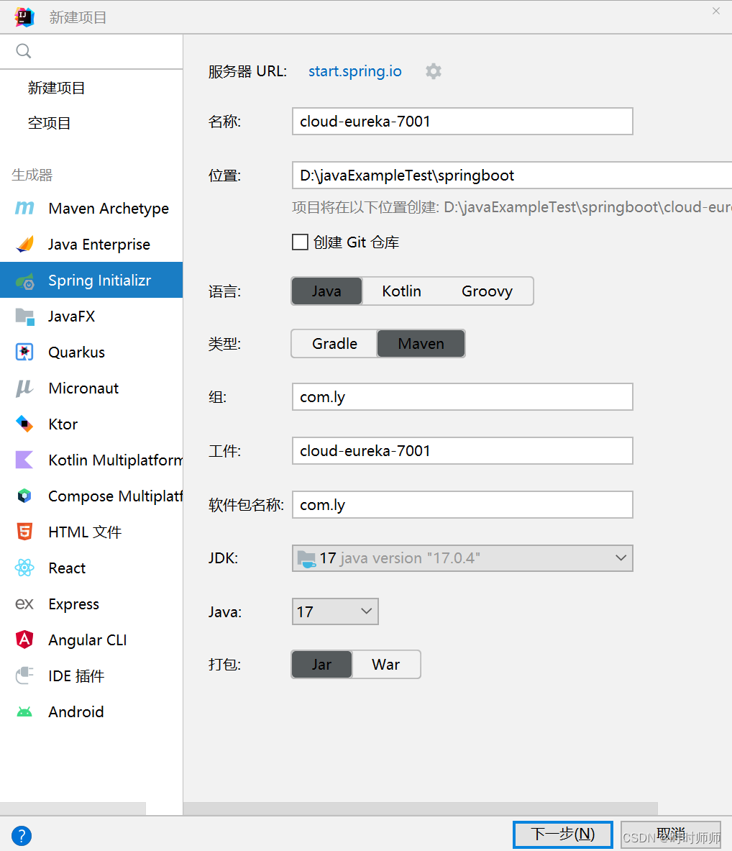The image size is (732, 851).
Task: Open the JDK 17 dropdown
Action: pos(462,558)
